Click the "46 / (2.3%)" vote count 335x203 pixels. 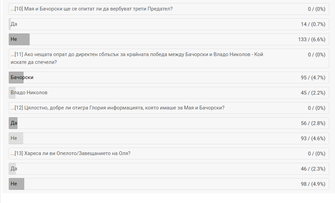tap(313, 169)
